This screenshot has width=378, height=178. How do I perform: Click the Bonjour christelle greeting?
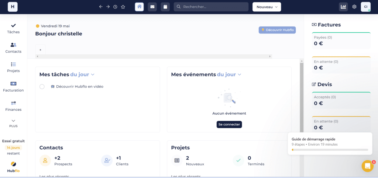coord(59,33)
